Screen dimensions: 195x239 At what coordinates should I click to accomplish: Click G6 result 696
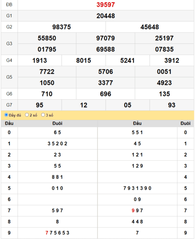tap(105, 94)
